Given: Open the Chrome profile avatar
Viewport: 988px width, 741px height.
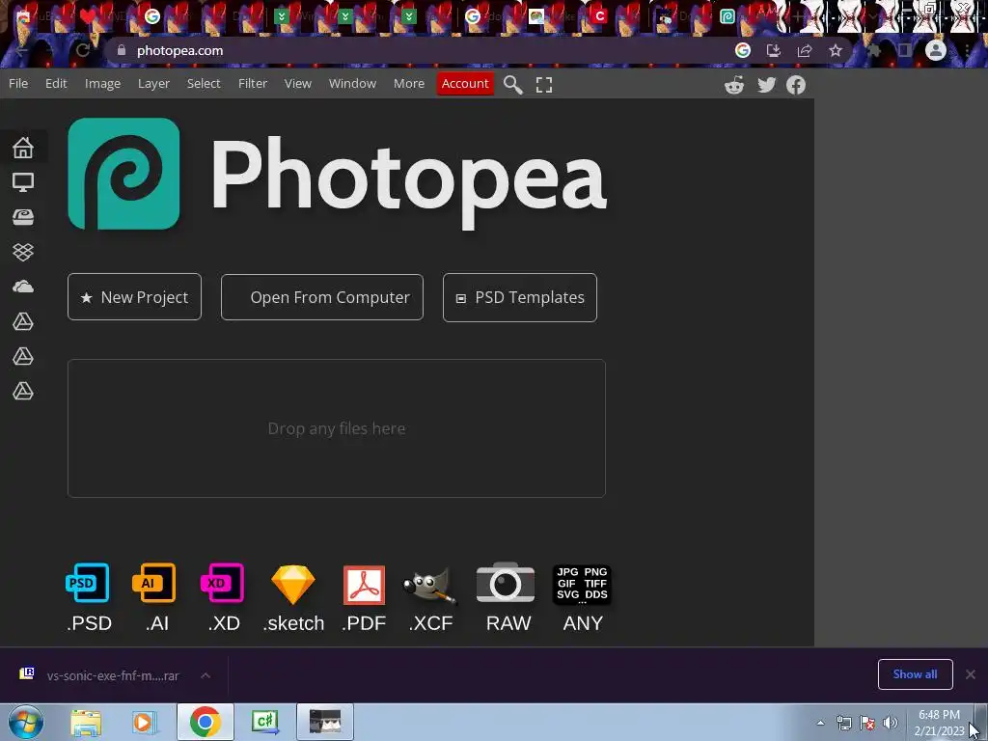Looking at the screenshot, I should click(936, 50).
